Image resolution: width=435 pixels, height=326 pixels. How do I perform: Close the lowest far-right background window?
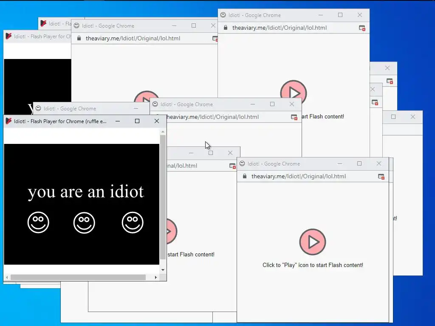pos(413,117)
